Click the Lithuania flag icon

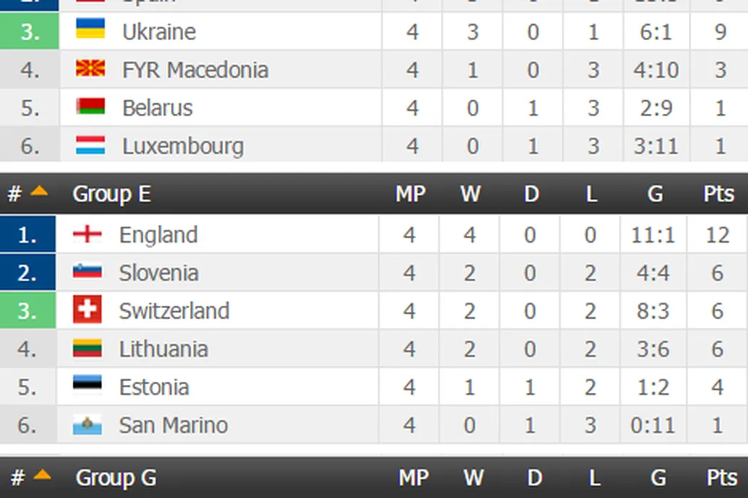[87, 349]
